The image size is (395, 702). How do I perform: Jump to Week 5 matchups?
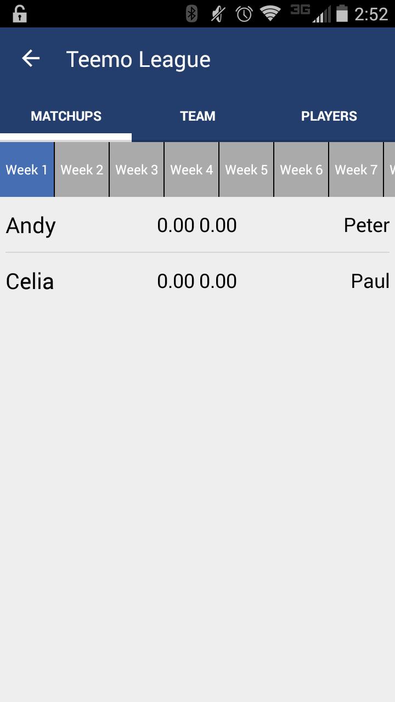(x=246, y=169)
